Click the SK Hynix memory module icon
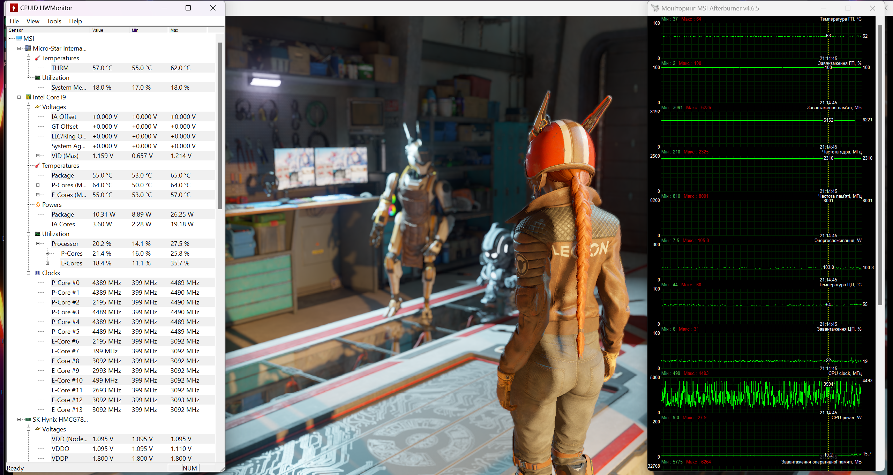893x475 pixels. [28, 419]
